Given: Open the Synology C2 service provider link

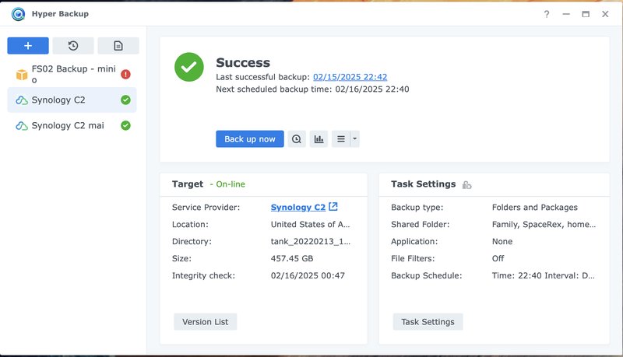Looking at the screenshot, I should (x=298, y=207).
